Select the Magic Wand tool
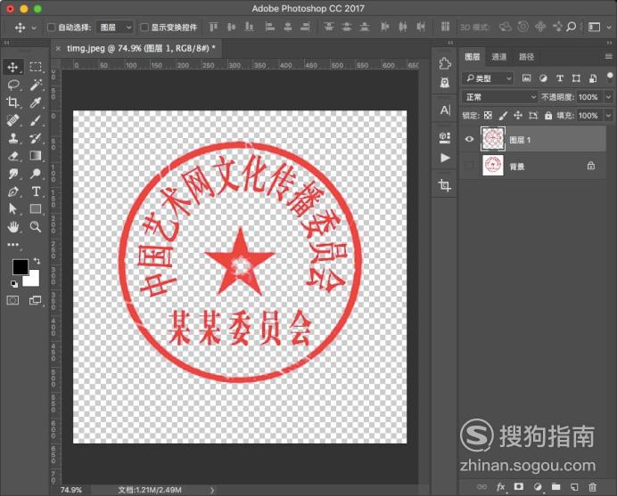Image resolution: width=617 pixels, height=496 pixels. [36, 85]
